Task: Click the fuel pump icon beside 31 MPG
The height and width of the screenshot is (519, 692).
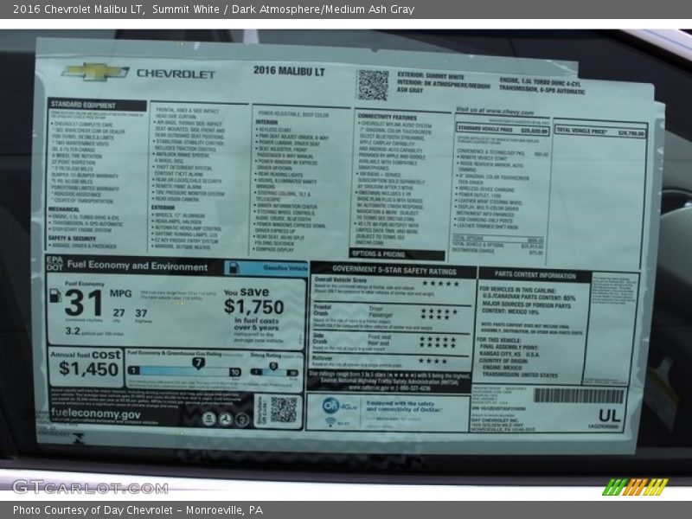Action: pyautogui.click(x=55, y=295)
